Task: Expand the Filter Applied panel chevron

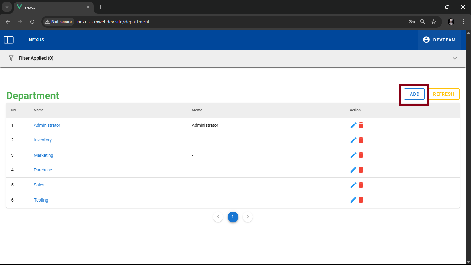Action: click(x=454, y=58)
